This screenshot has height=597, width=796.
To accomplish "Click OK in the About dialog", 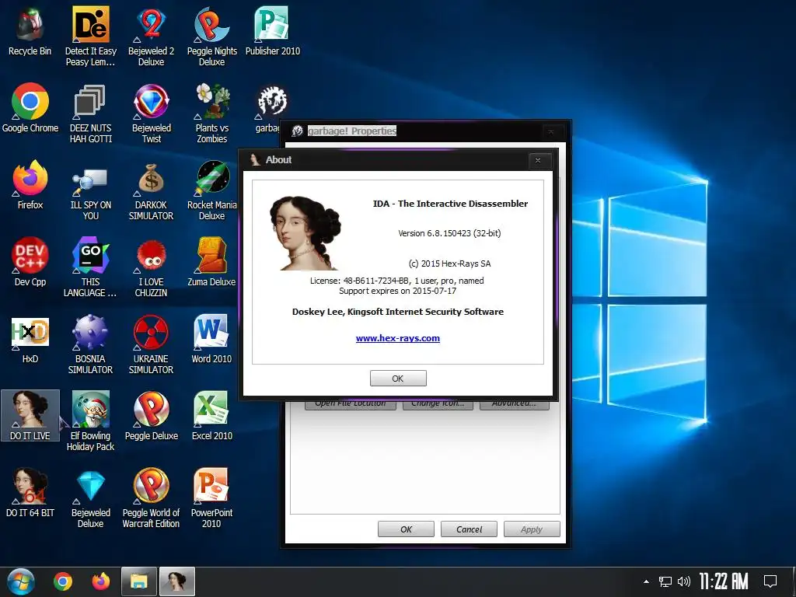I will 398,379.
